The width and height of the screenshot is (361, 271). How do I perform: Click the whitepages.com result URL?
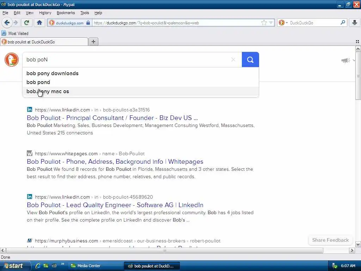[x=90, y=153]
